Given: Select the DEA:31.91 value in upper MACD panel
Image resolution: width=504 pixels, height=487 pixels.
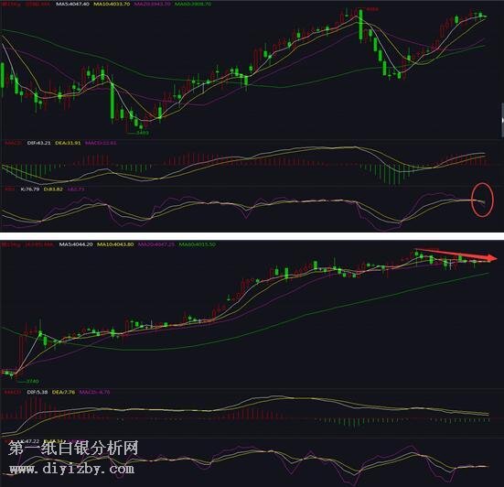Looking at the screenshot, I should [x=68, y=143].
